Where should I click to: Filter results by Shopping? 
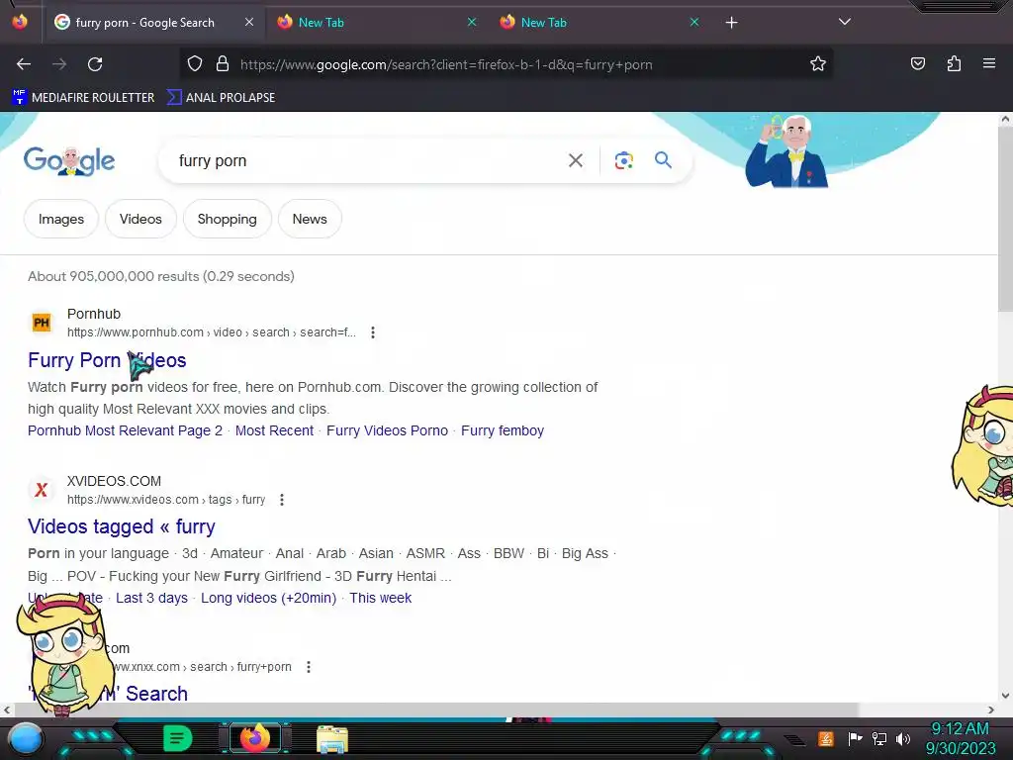click(227, 219)
